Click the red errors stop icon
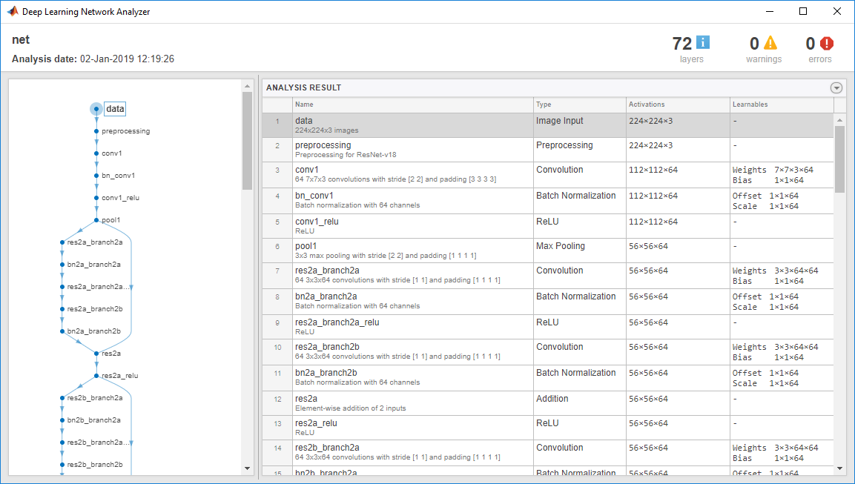The image size is (855, 484). pyautogui.click(x=827, y=43)
